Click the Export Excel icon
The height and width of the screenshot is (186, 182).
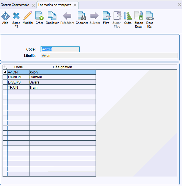pyautogui.click(x=139, y=15)
